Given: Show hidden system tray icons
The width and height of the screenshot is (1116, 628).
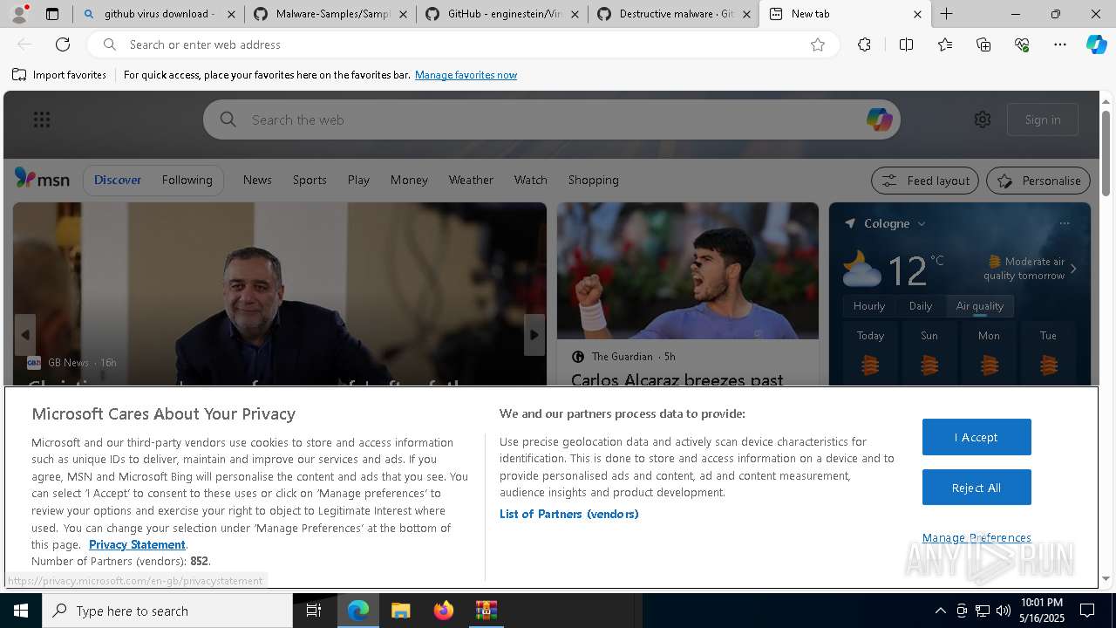Looking at the screenshot, I should click(x=940, y=611).
